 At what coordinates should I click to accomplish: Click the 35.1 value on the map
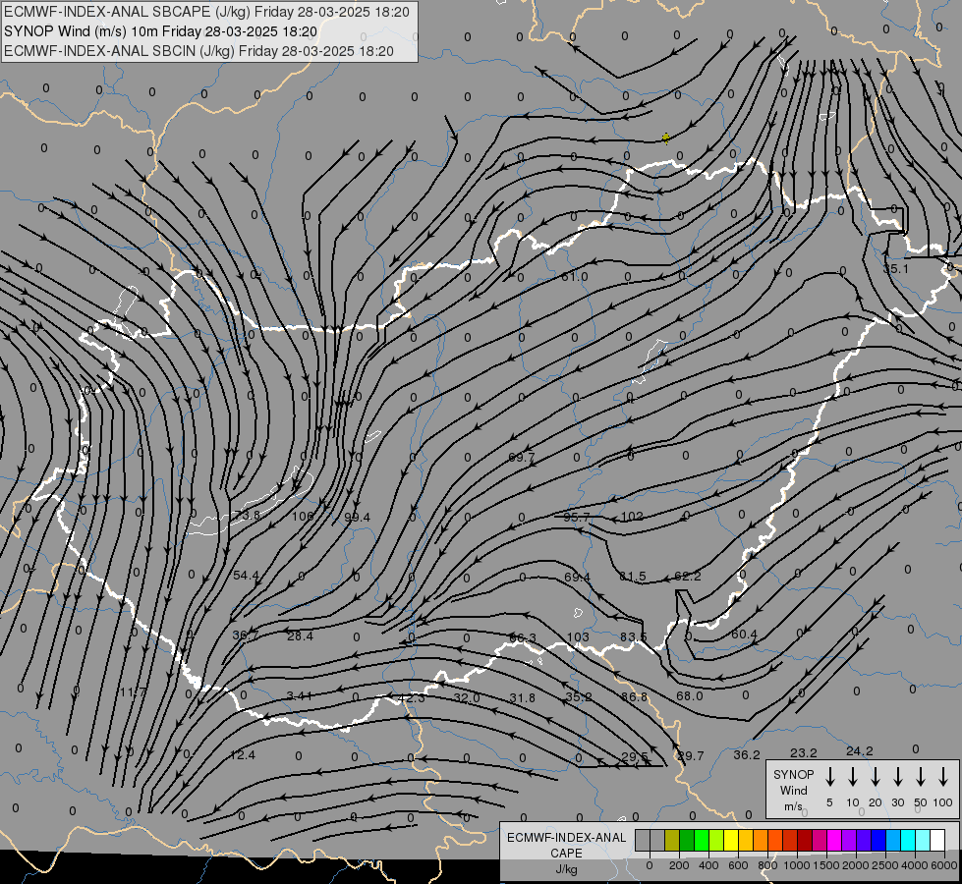(x=896, y=268)
